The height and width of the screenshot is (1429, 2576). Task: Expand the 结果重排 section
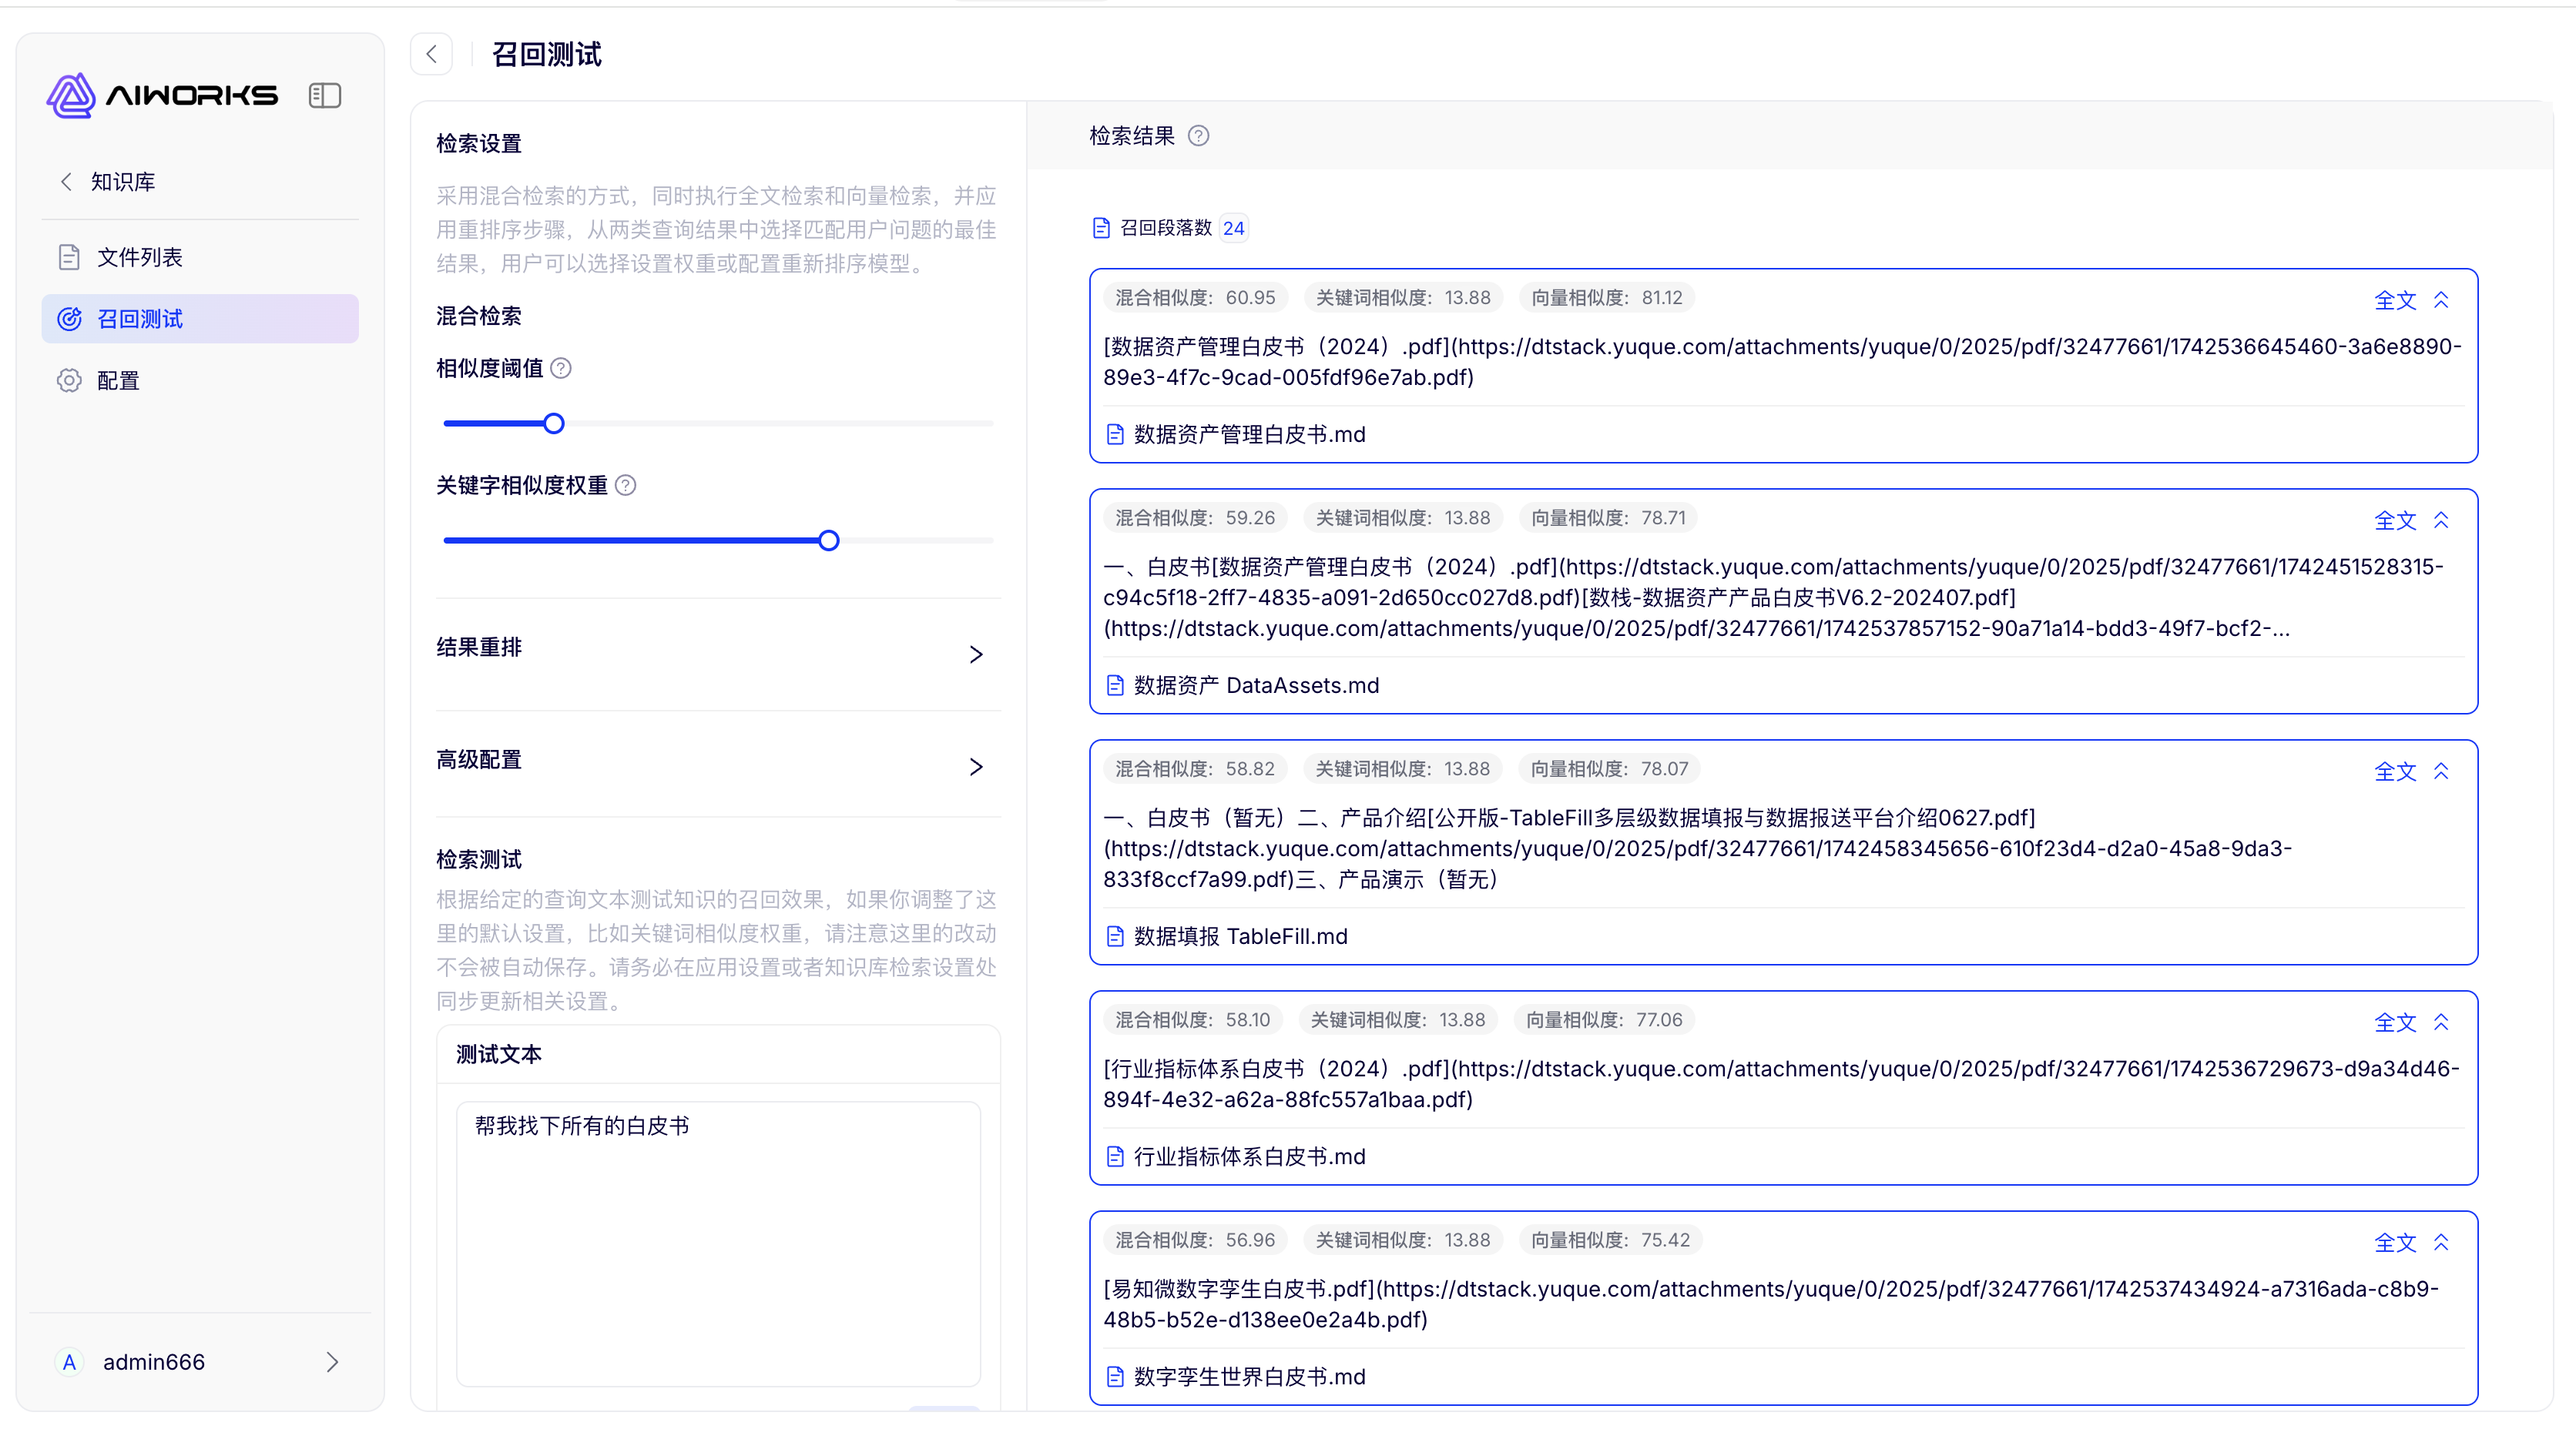[976, 654]
